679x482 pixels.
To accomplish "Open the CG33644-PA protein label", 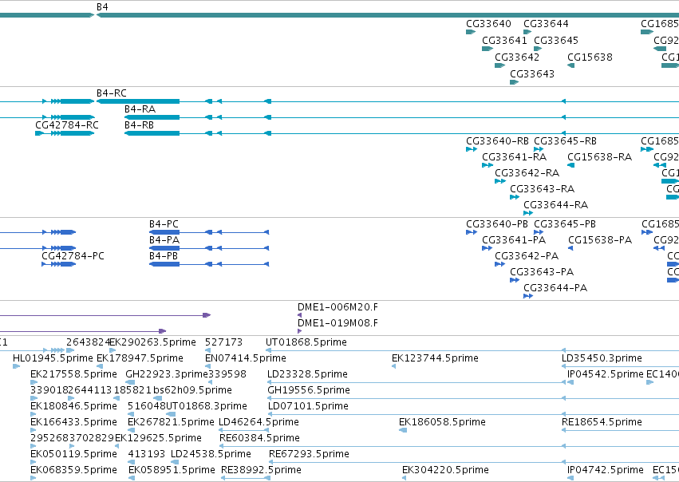I will coord(555,288).
